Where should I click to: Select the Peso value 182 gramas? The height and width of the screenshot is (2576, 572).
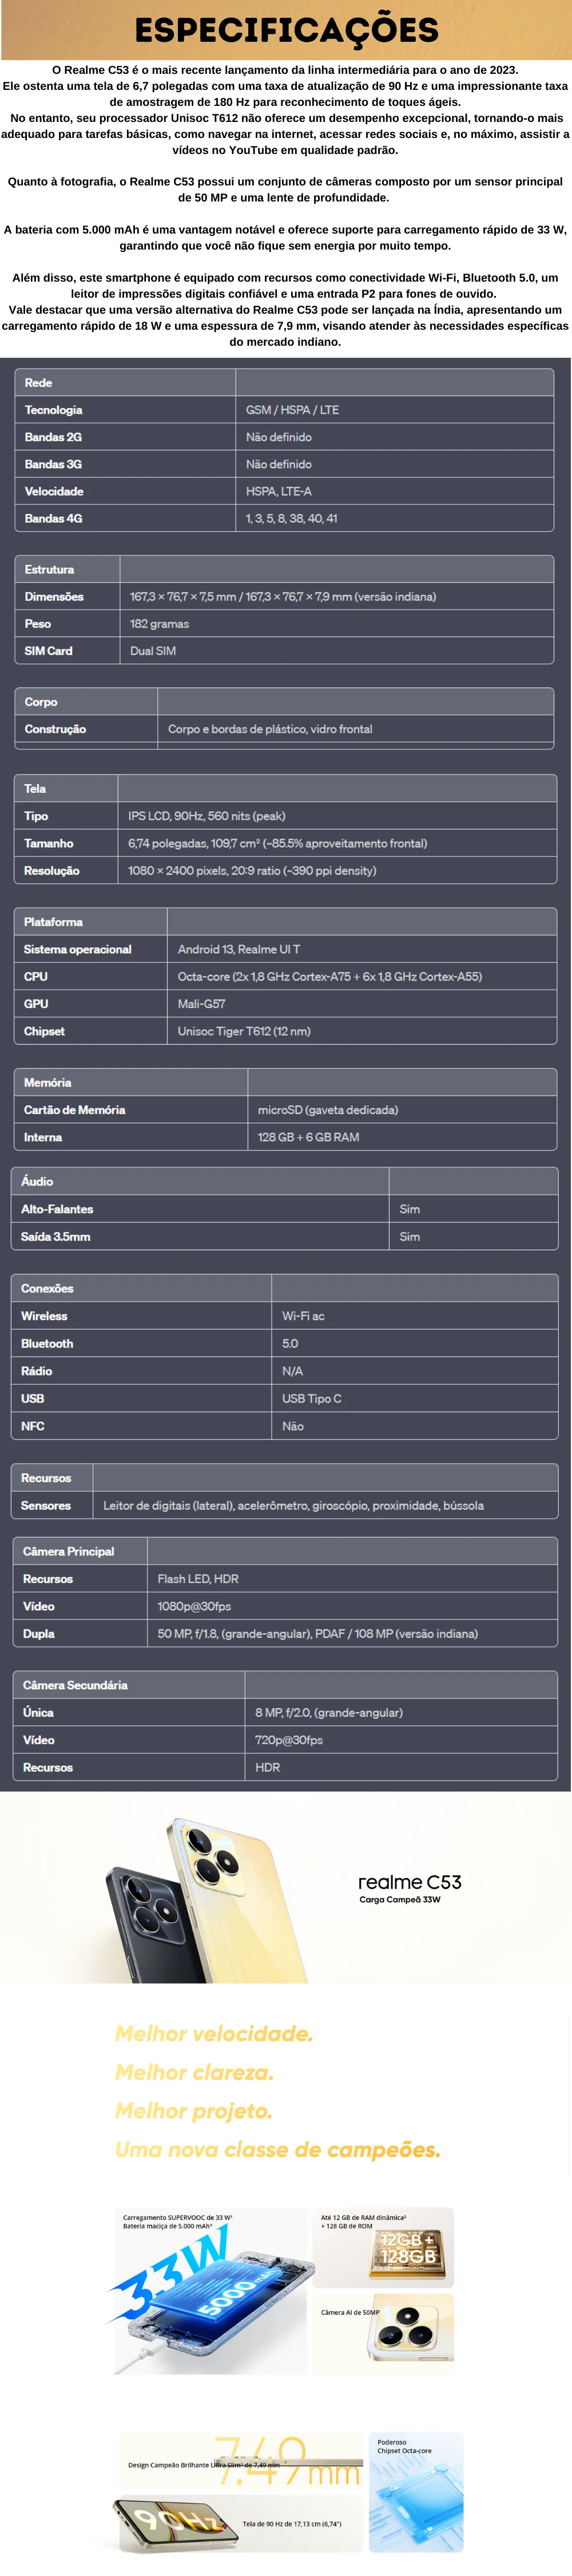160,623
